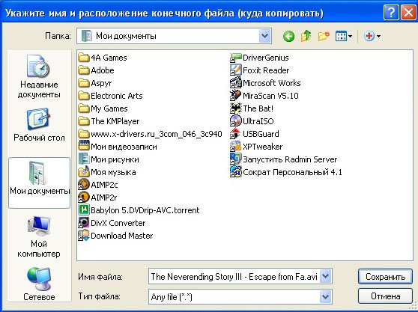Open Недавние документы in the places bar
The width and height of the screenshot is (418, 312).
coord(39,76)
